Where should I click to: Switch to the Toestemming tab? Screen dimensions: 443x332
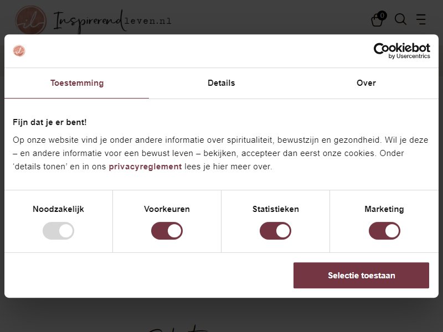tap(77, 83)
